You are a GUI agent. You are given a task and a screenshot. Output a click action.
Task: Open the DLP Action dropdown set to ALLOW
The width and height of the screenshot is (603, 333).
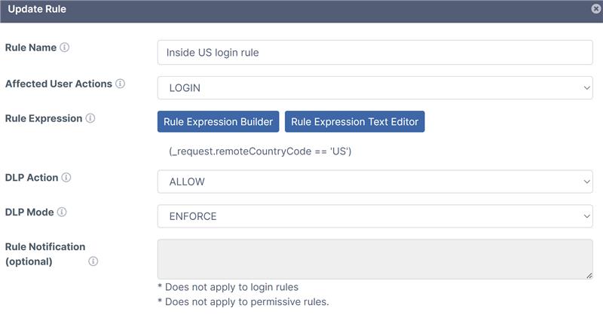pos(375,182)
